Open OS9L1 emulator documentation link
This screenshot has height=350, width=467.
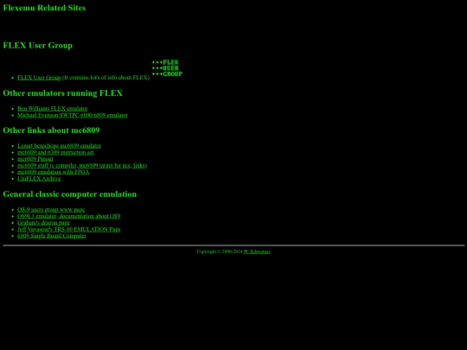[69, 216]
